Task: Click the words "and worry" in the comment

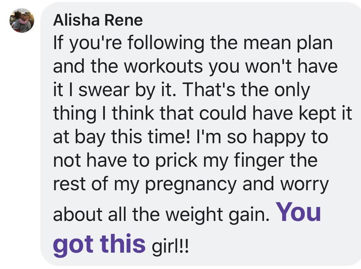Action: coord(286,184)
